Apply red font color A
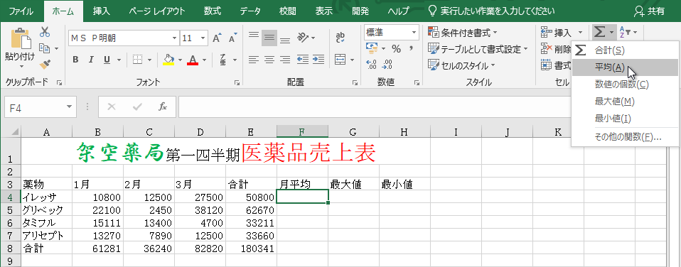681x267 pixels. tap(193, 60)
